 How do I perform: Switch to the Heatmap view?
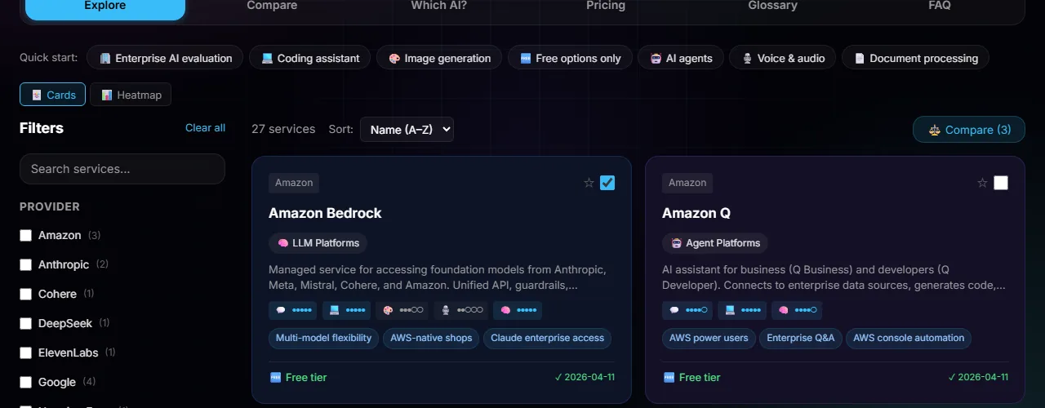131,95
